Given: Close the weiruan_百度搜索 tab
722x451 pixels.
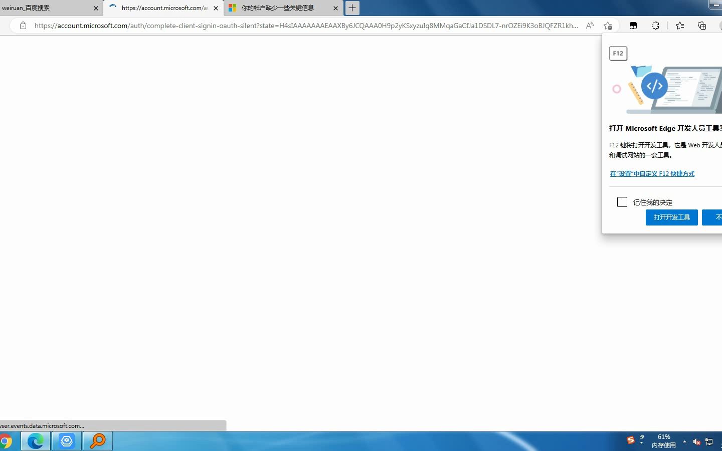Looking at the screenshot, I should click(96, 8).
